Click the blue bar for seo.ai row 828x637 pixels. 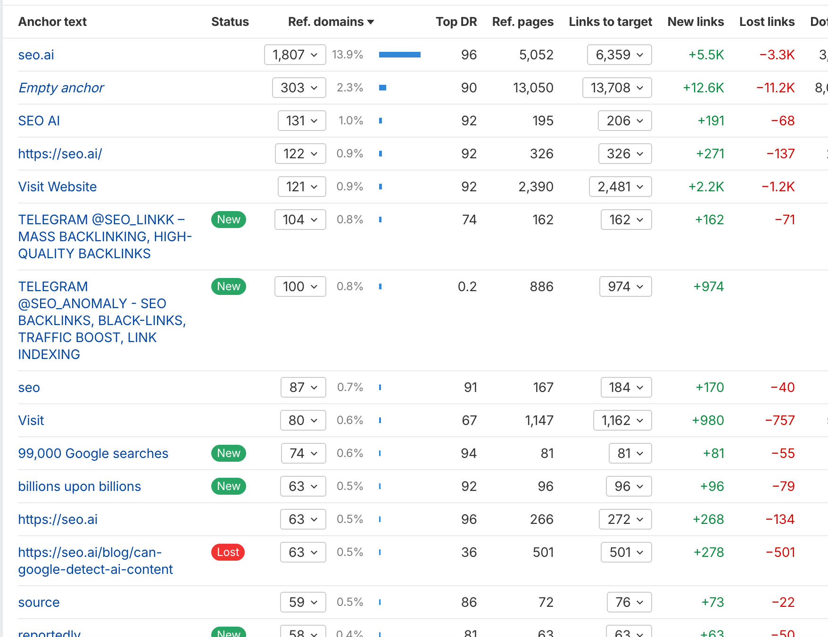(399, 55)
